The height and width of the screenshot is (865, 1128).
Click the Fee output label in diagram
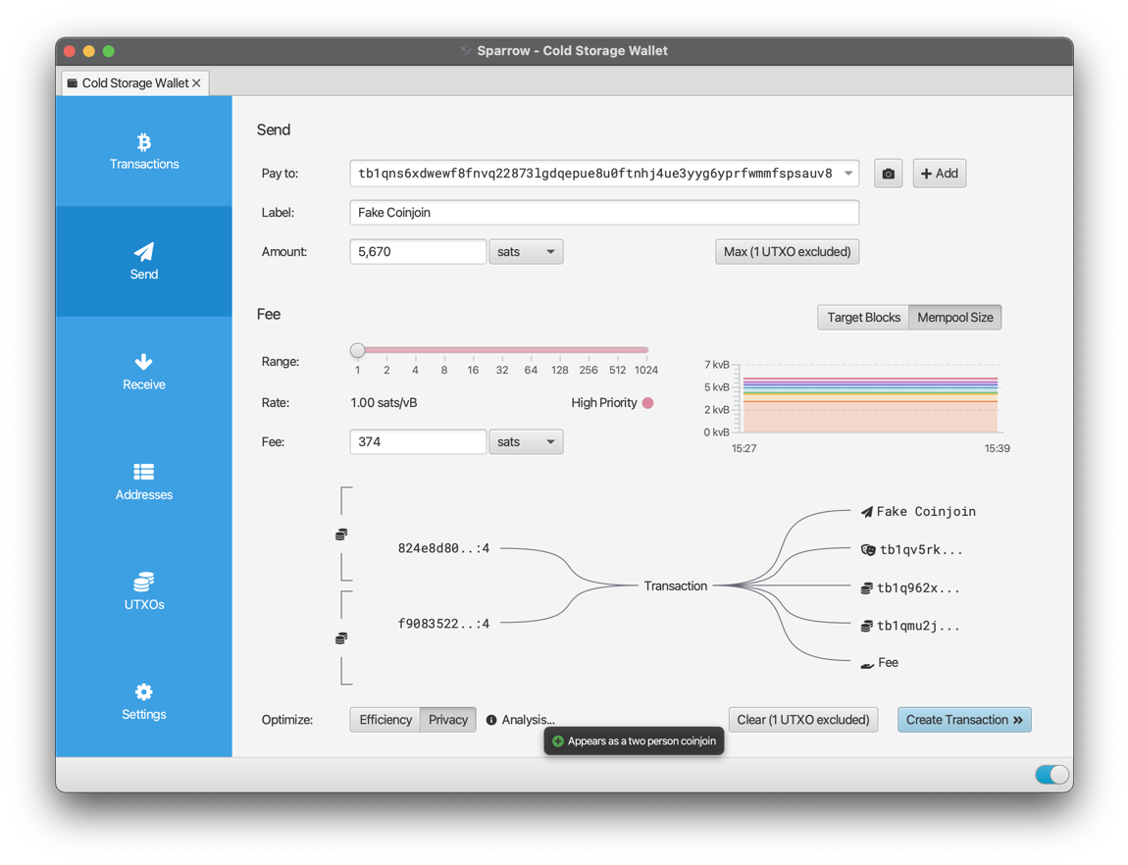[x=888, y=663]
